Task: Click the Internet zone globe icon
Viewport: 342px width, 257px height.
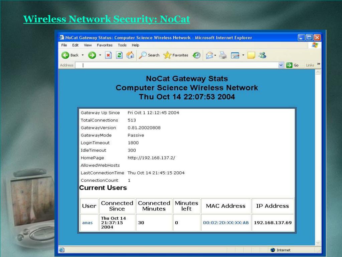Action: tap(273, 250)
